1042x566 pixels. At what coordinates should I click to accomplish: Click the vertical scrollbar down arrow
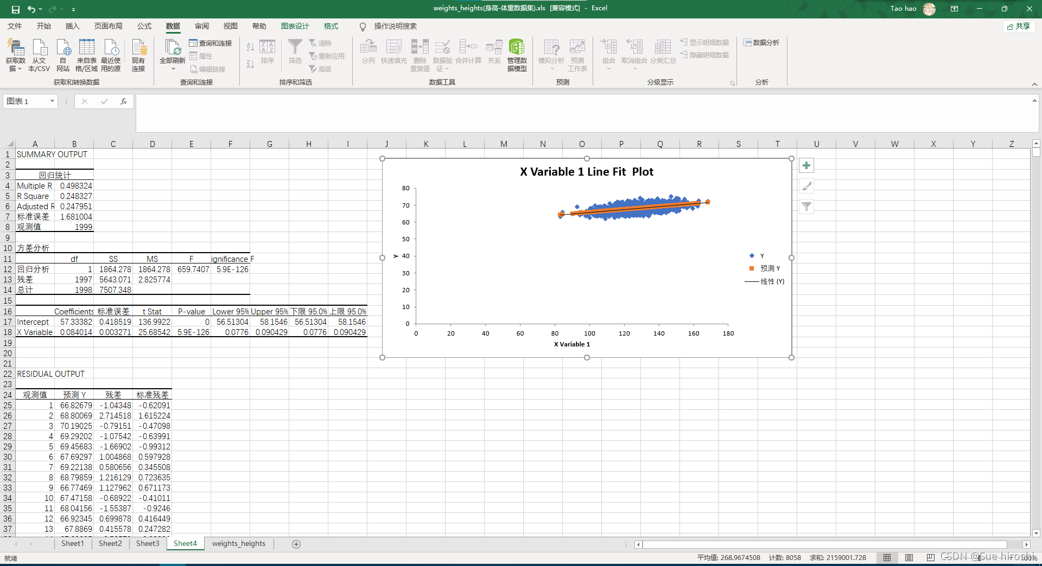pos(1036,533)
